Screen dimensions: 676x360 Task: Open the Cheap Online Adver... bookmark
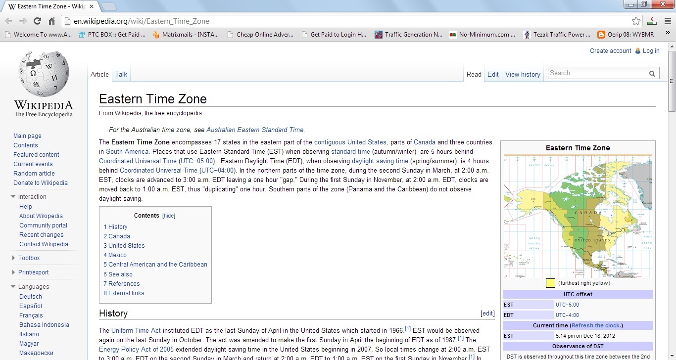point(260,35)
